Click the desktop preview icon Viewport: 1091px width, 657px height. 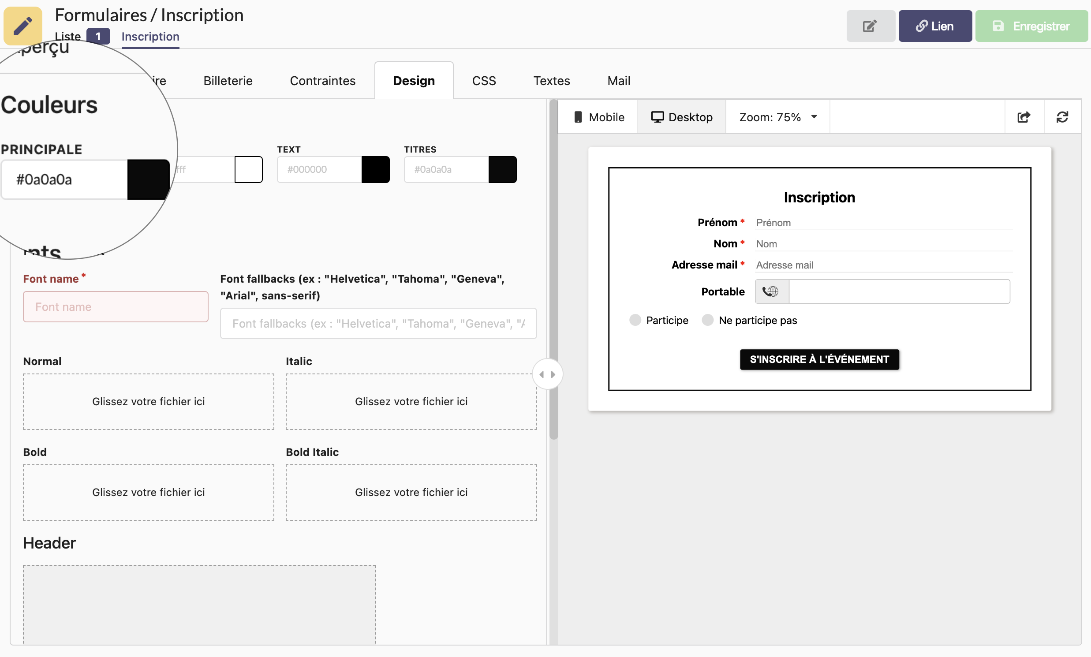point(658,117)
